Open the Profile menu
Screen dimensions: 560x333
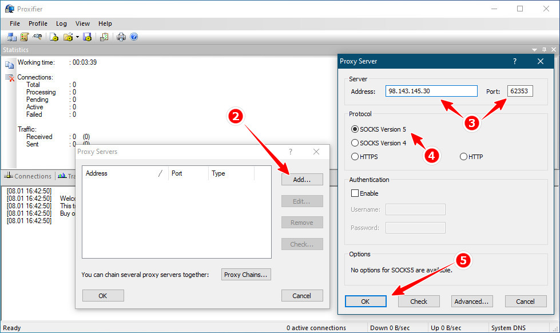[x=38, y=23]
